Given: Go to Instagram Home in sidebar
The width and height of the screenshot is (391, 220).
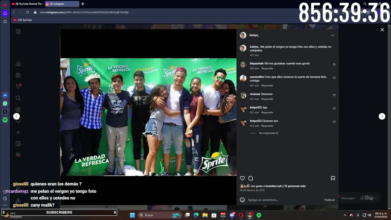Looking at the screenshot, I should [18, 64].
